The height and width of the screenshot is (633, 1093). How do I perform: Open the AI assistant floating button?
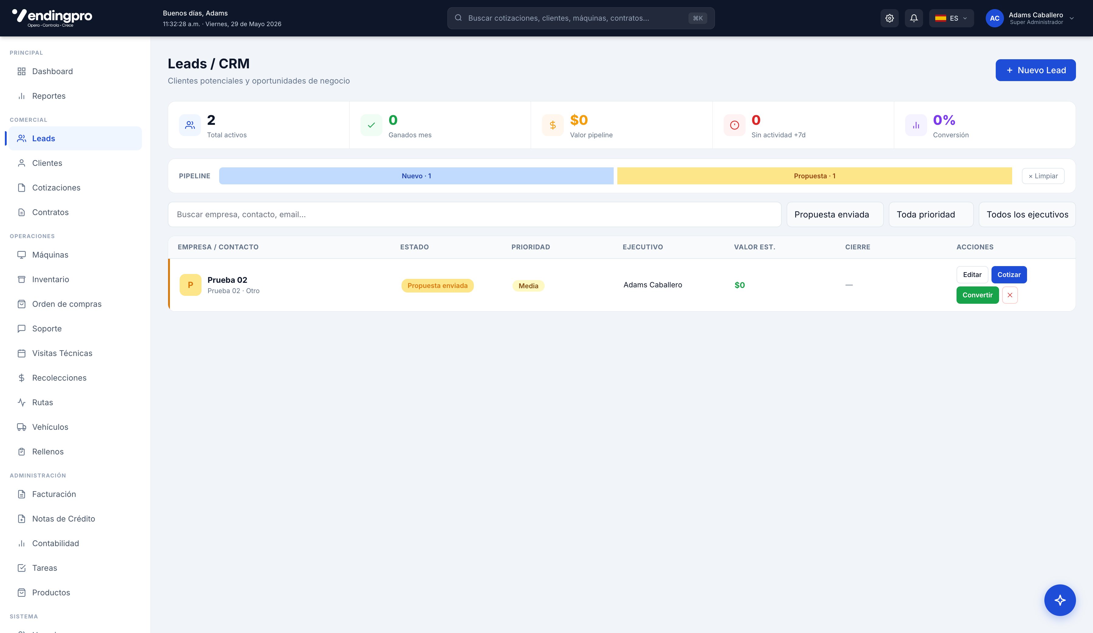click(1060, 600)
